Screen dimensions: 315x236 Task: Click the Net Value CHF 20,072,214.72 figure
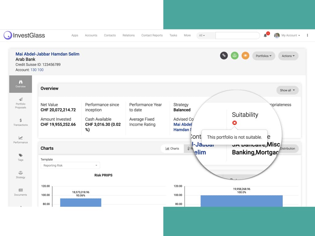tap(58, 110)
